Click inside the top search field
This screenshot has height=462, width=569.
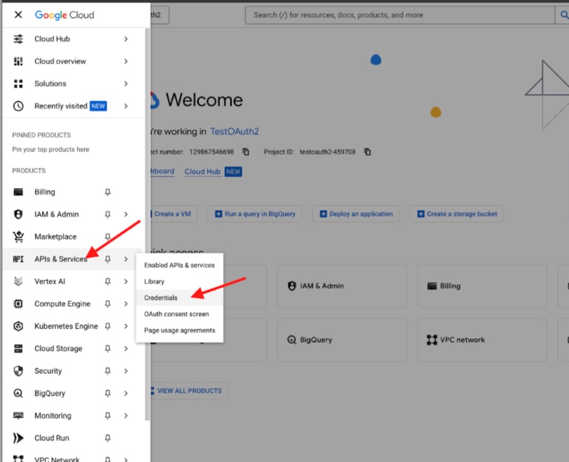[x=400, y=14]
